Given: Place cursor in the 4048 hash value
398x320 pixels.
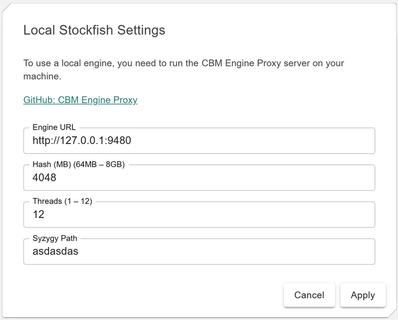Looking at the screenshot, I should (44, 178).
